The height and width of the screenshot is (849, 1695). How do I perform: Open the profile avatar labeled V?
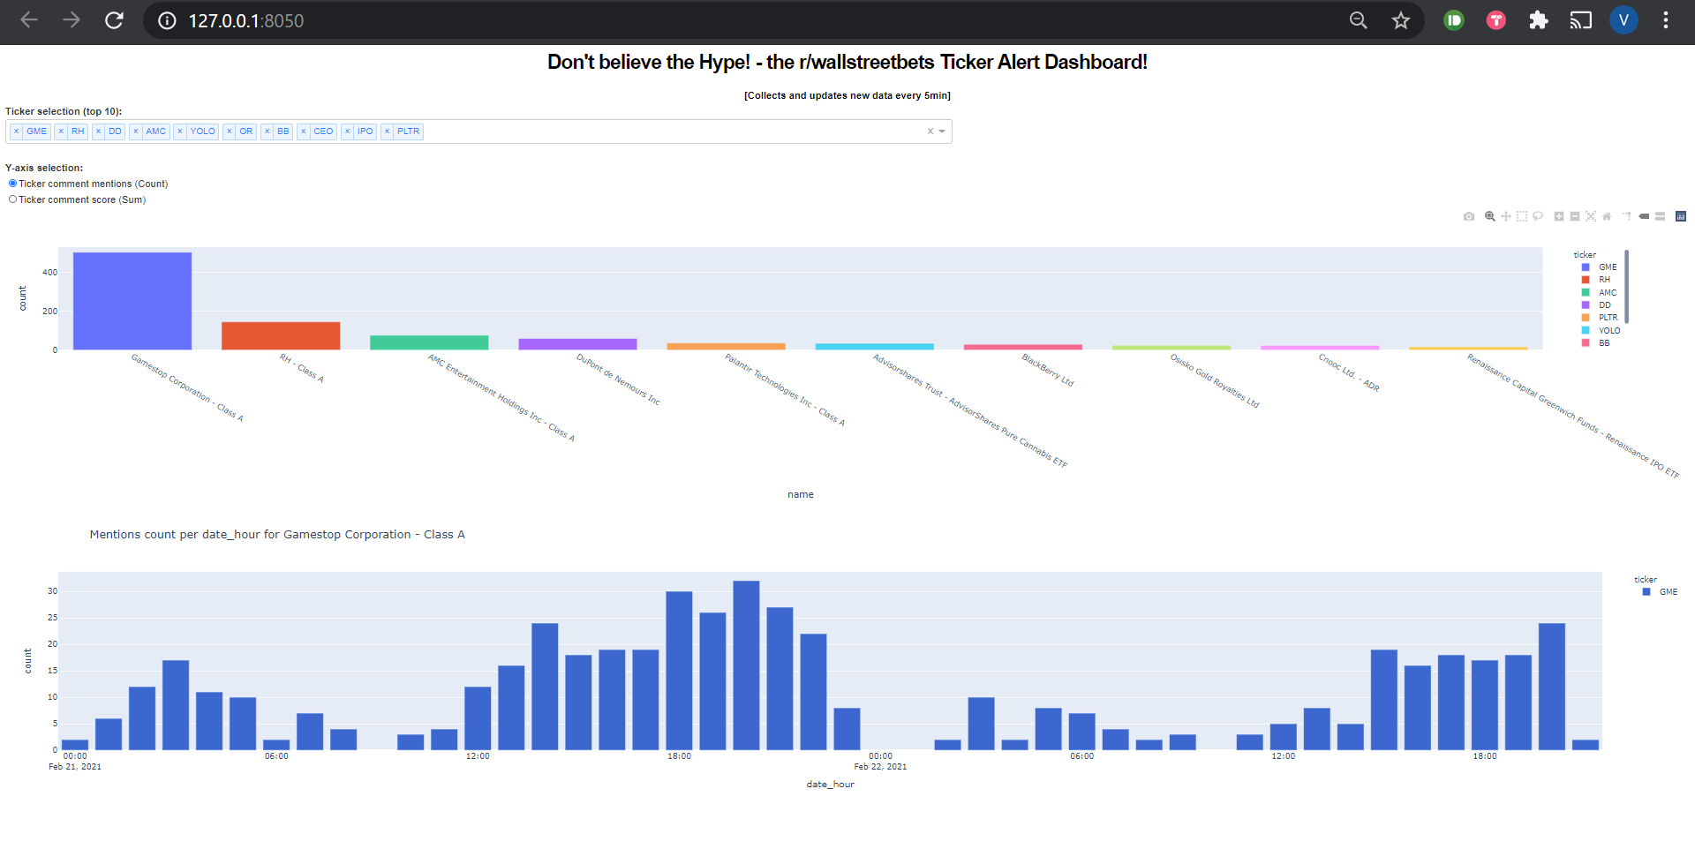pyautogui.click(x=1623, y=20)
